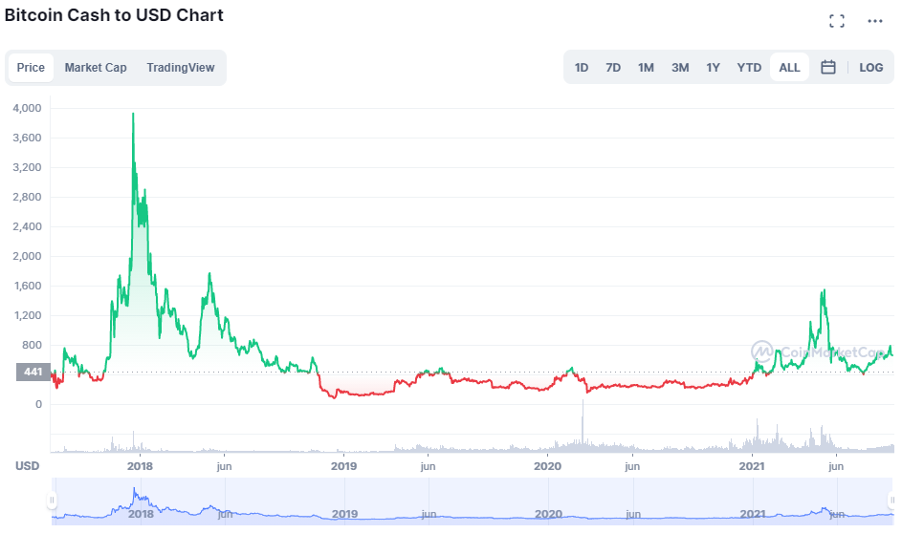
Task: Select the 1M time range
Action: (x=646, y=68)
